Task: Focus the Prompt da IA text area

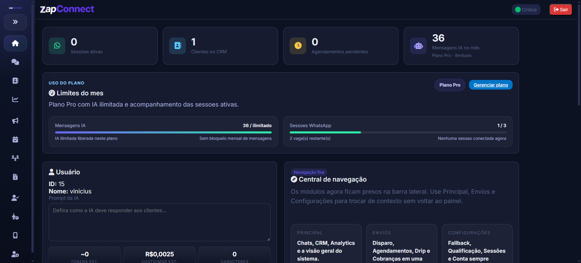Action: pyautogui.click(x=159, y=222)
